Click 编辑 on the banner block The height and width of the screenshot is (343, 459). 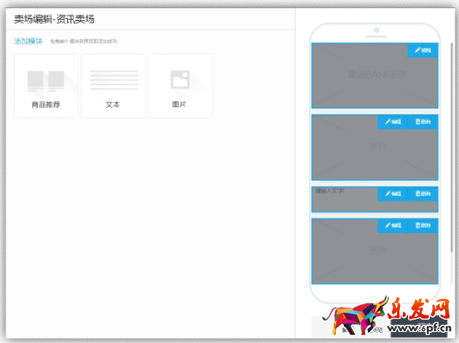click(423, 50)
